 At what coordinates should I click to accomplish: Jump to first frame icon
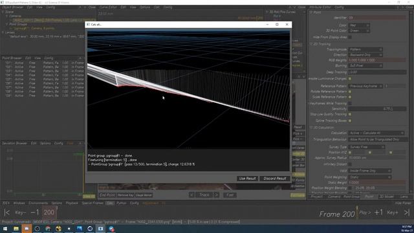point(7,212)
